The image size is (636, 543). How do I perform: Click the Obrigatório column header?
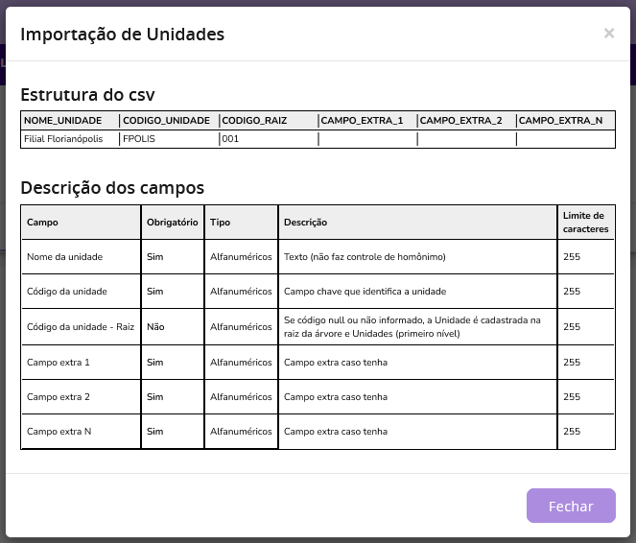pos(173,223)
